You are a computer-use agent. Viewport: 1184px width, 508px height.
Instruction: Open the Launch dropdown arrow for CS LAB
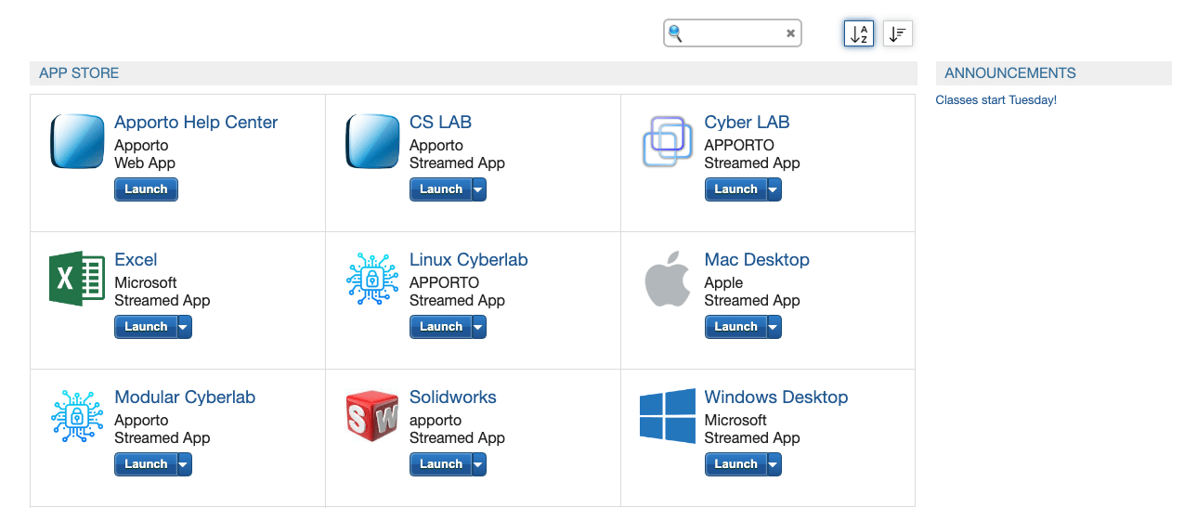coord(478,189)
